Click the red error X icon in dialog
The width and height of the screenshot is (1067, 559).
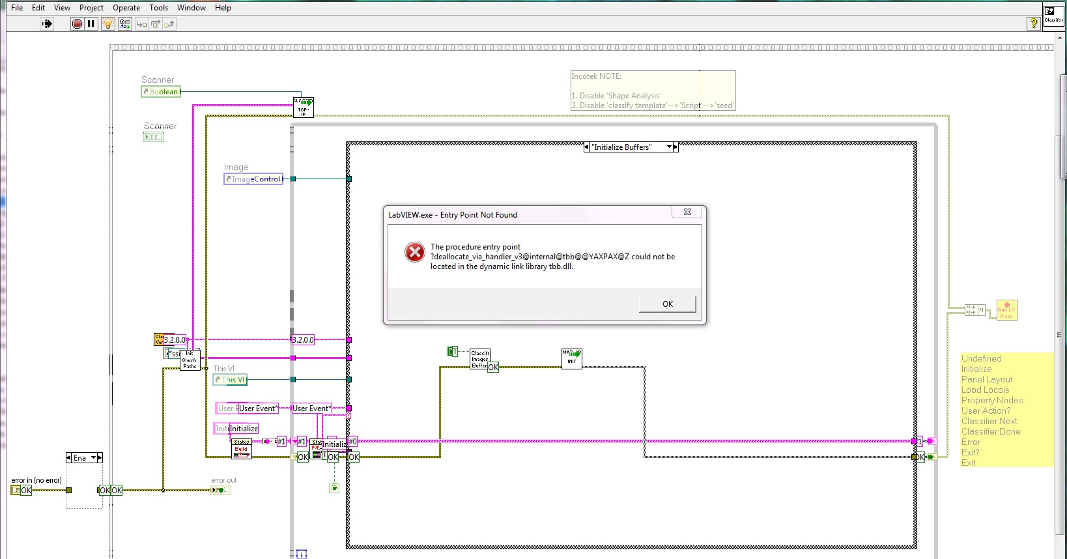point(415,252)
